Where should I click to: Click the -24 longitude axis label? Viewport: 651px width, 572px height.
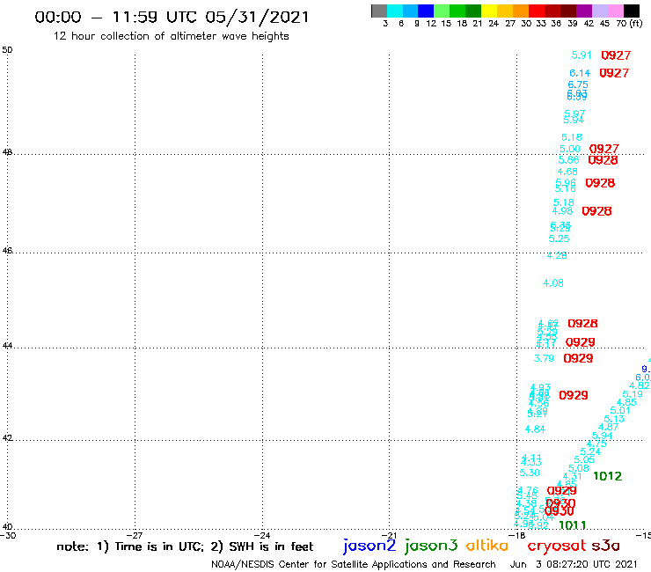pyautogui.click(x=262, y=535)
